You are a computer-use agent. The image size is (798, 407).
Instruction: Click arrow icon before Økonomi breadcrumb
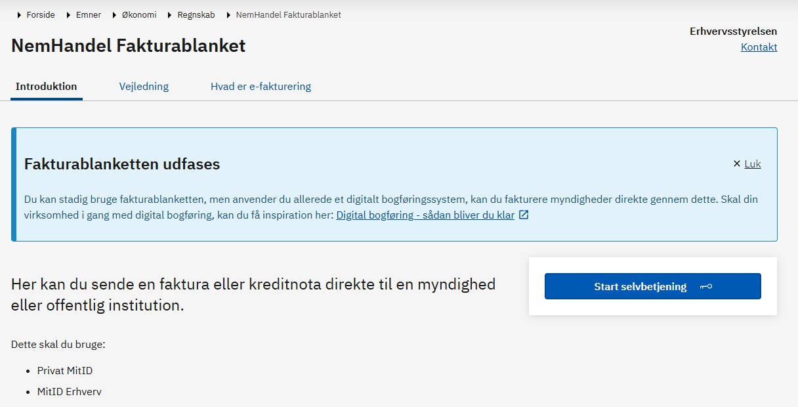(115, 14)
